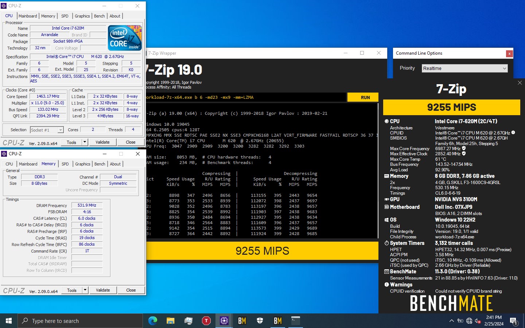This screenshot has width=525, height=328.
Task: Close the Command Line Options dialog
Action: tap(509, 54)
